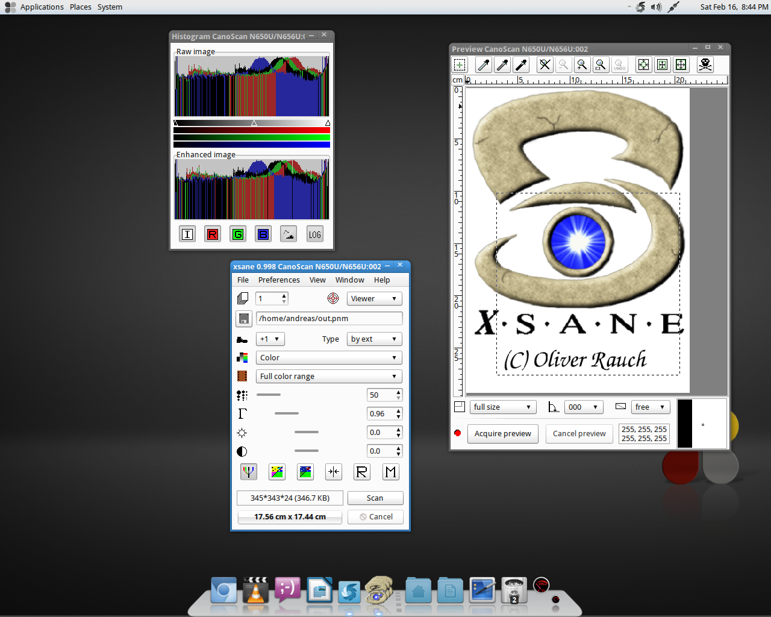Open the 'by ext' file type dropdown
771x617 pixels.
coord(375,339)
